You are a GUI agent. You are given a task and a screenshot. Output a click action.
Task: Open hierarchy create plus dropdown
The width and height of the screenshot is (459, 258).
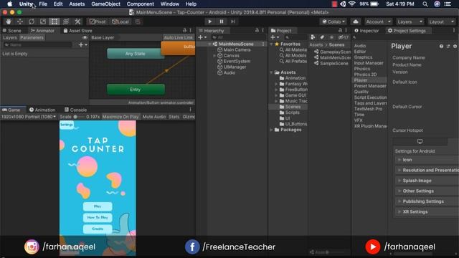(202, 37)
